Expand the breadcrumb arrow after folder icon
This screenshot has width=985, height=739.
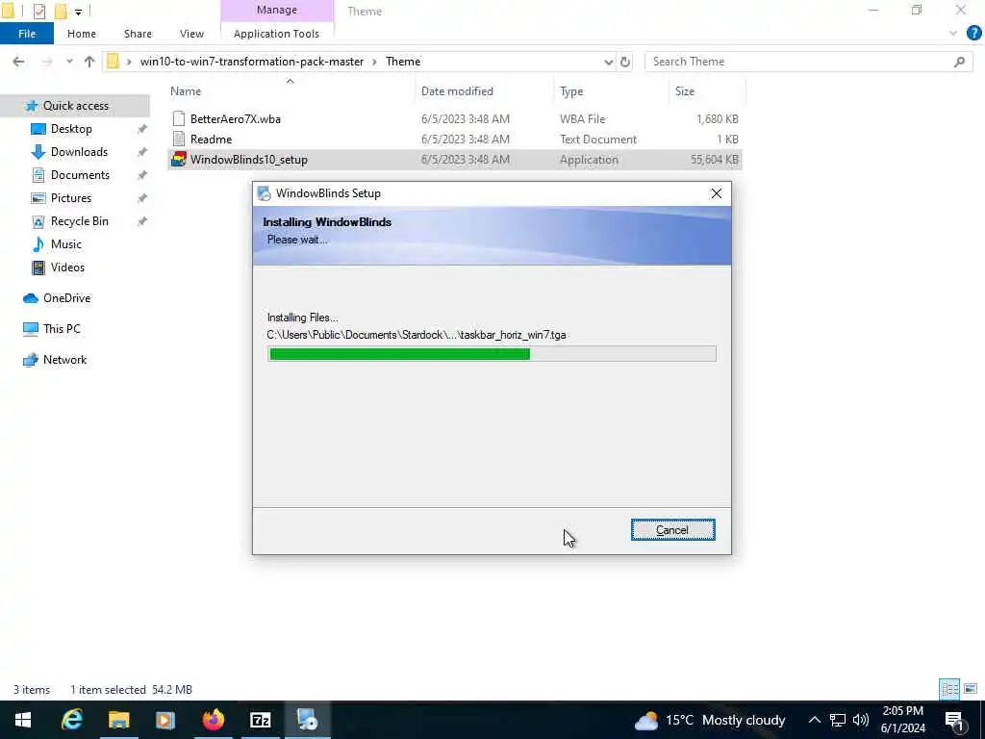coord(129,62)
